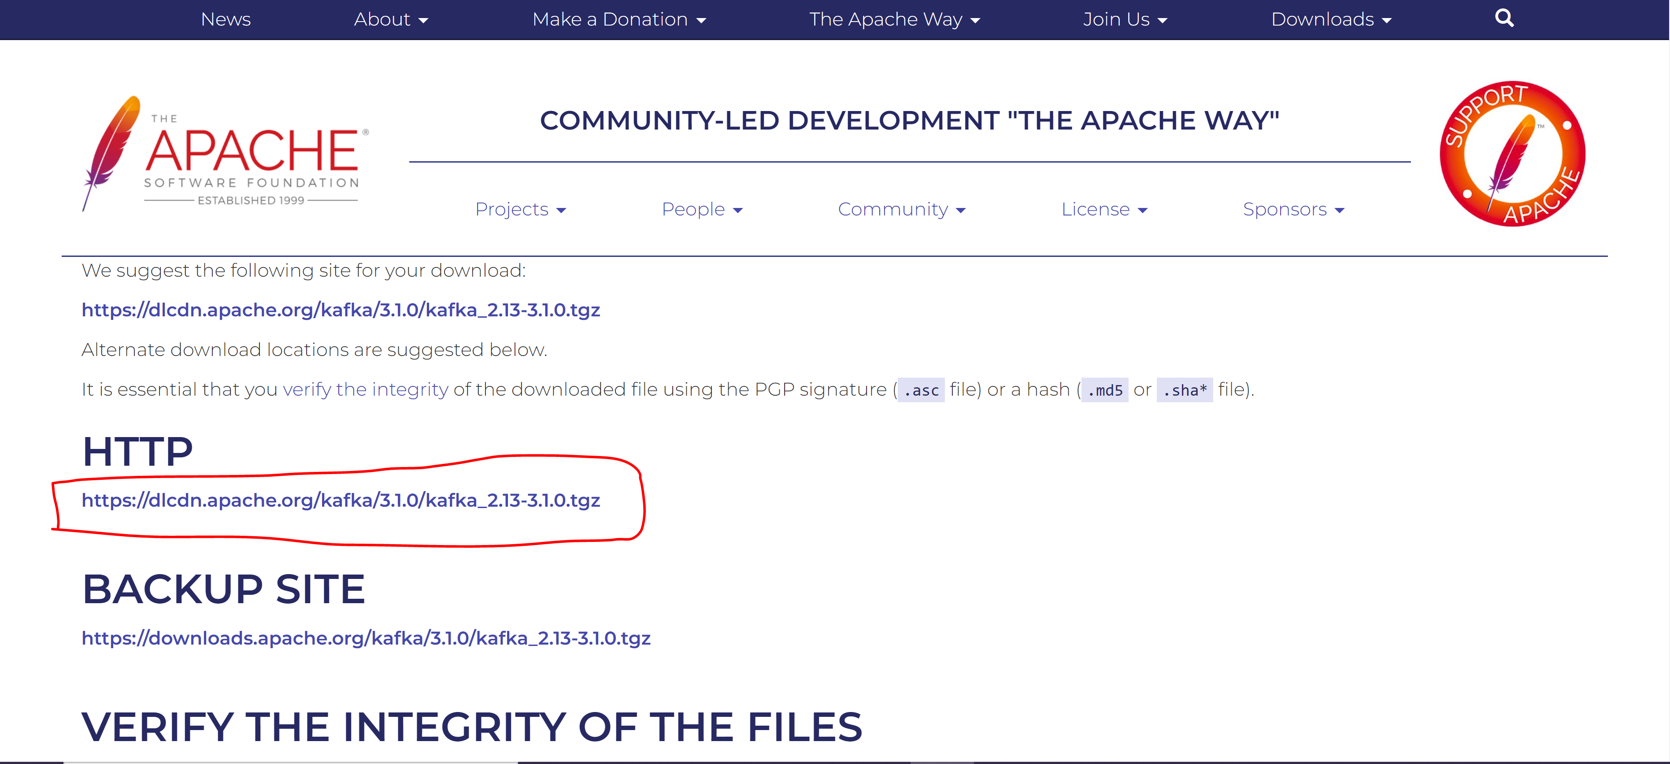The height and width of the screenshot is (764, 1670).
Task: Click the HTTP section heading
Action: [137, 452]
